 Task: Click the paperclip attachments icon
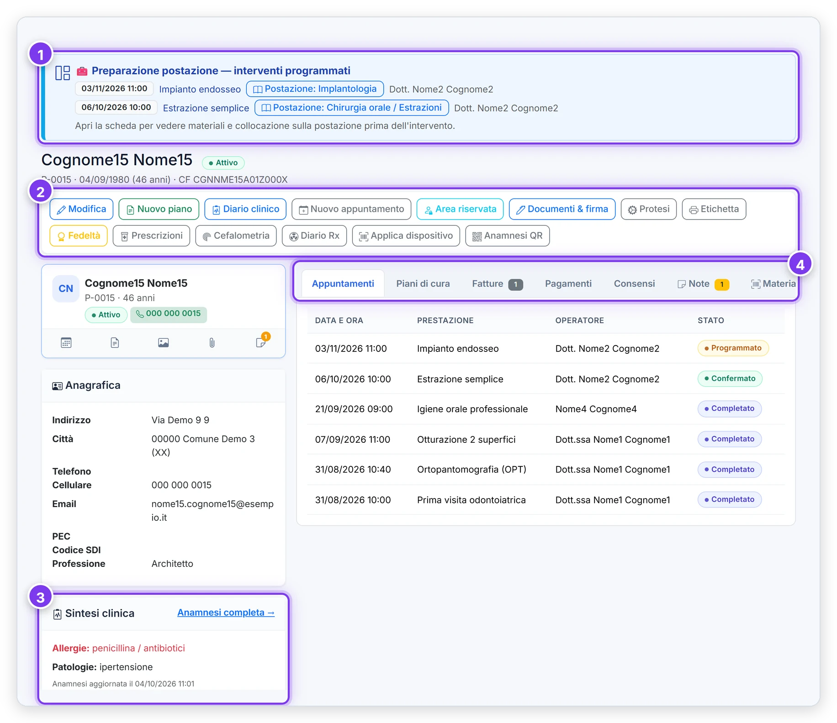212,343
